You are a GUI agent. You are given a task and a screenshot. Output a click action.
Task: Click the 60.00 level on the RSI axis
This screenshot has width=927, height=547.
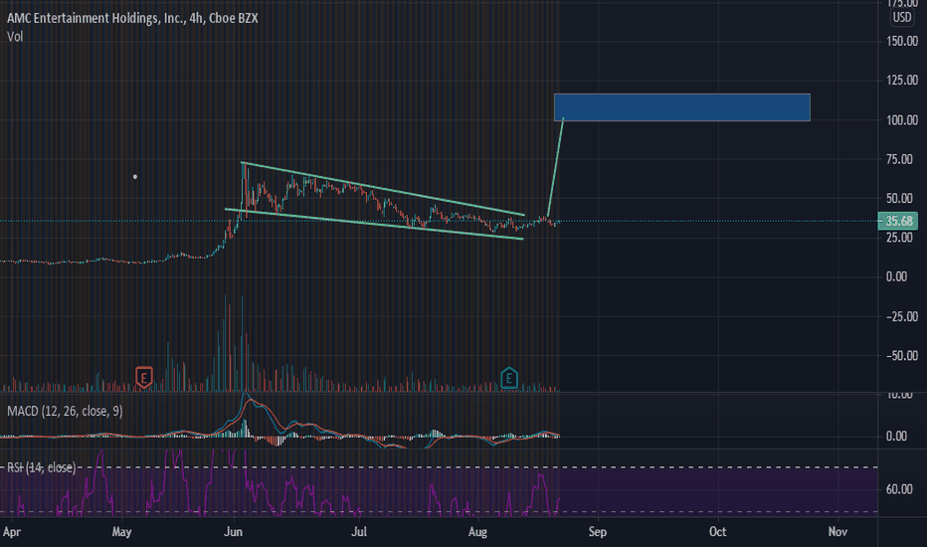pyautogui.click(x=898, y=489)
